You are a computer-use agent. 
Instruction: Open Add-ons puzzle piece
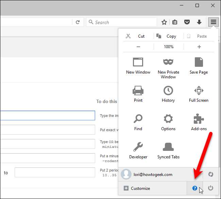click(x=199, y=122)
